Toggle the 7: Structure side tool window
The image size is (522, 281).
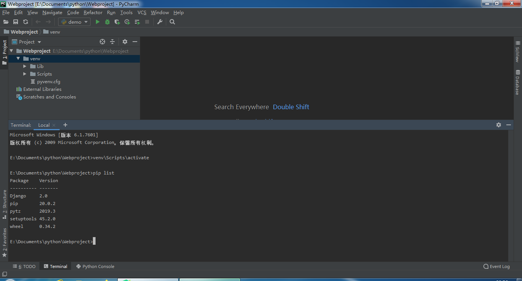[x=4, y=204]
